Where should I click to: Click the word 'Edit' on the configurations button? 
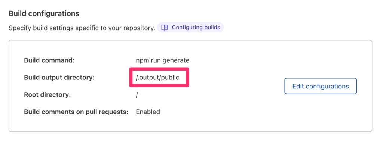[x=298, y=86]
